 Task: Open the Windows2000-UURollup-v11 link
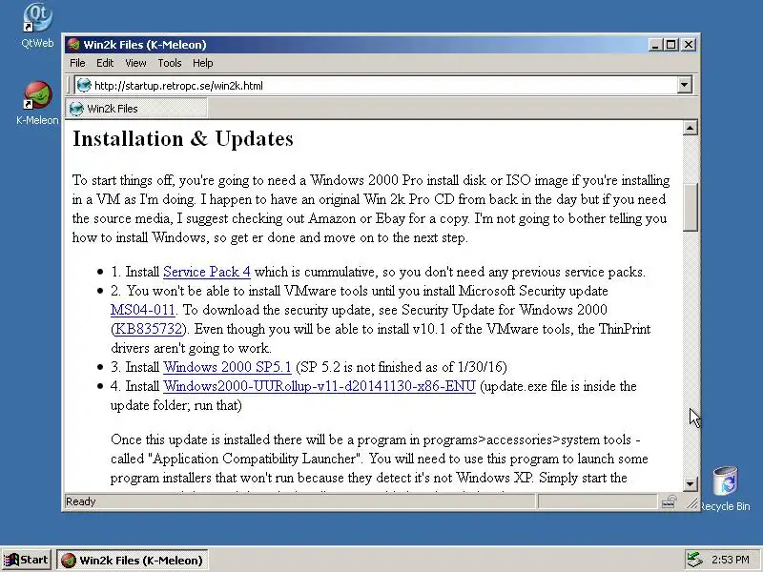coord(320,386)
